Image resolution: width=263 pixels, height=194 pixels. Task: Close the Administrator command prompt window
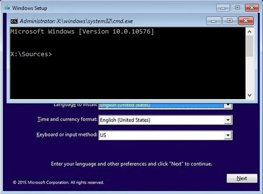point(246,21)
